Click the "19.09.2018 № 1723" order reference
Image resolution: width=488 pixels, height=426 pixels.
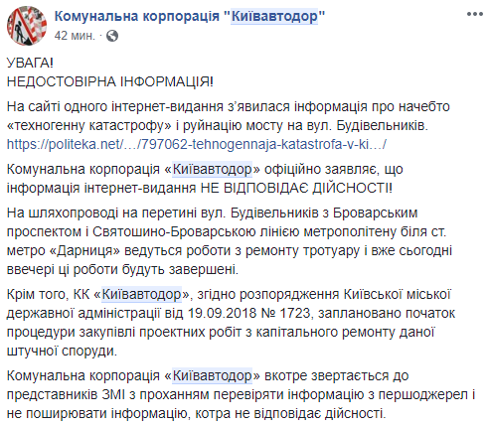(248, 313)
